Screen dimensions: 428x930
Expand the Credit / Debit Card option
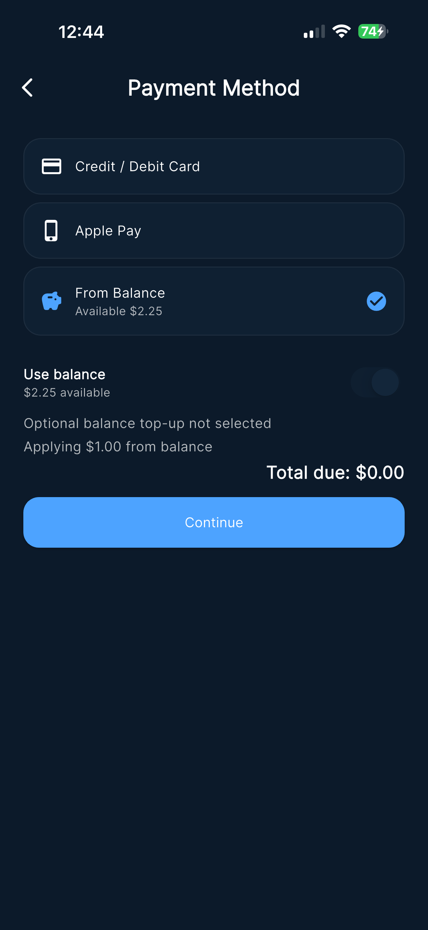[x=214, y=166]
